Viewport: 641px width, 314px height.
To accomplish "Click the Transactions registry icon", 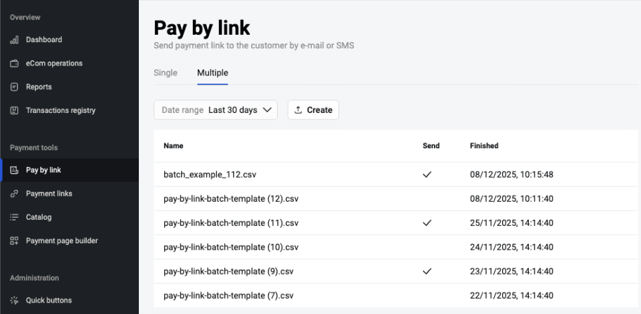I will pos(14,110).
